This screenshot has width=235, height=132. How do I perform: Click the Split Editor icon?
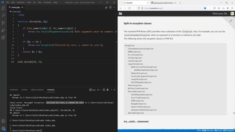point(110,7)
